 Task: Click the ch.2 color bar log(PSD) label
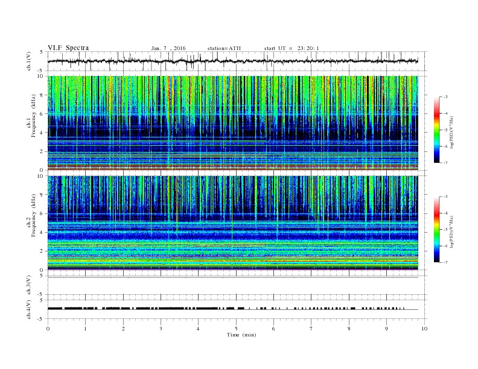click(x=451, y=232)
